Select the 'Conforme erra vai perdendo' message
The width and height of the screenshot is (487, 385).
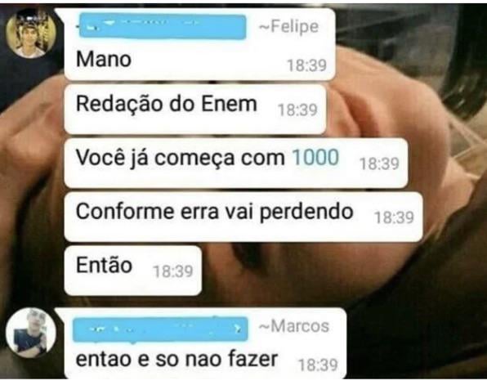pos(243,217)
